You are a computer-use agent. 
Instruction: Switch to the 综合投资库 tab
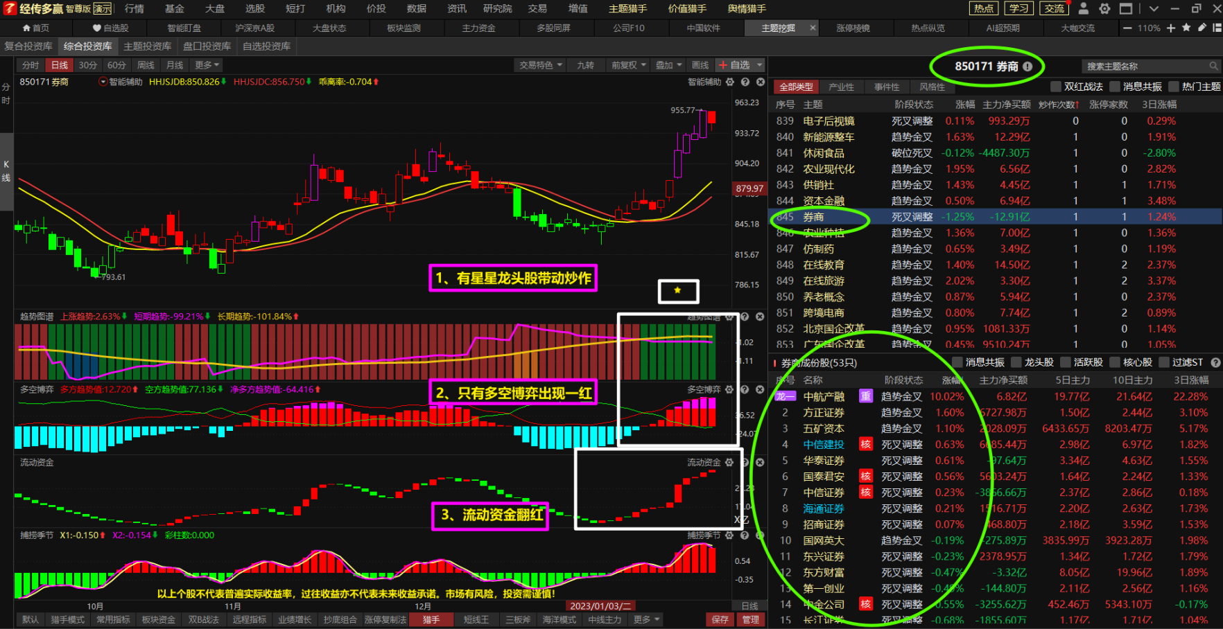click(88, 46)
